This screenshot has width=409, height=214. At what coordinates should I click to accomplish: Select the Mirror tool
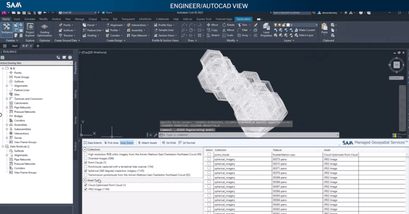click(x=228, y=30)
